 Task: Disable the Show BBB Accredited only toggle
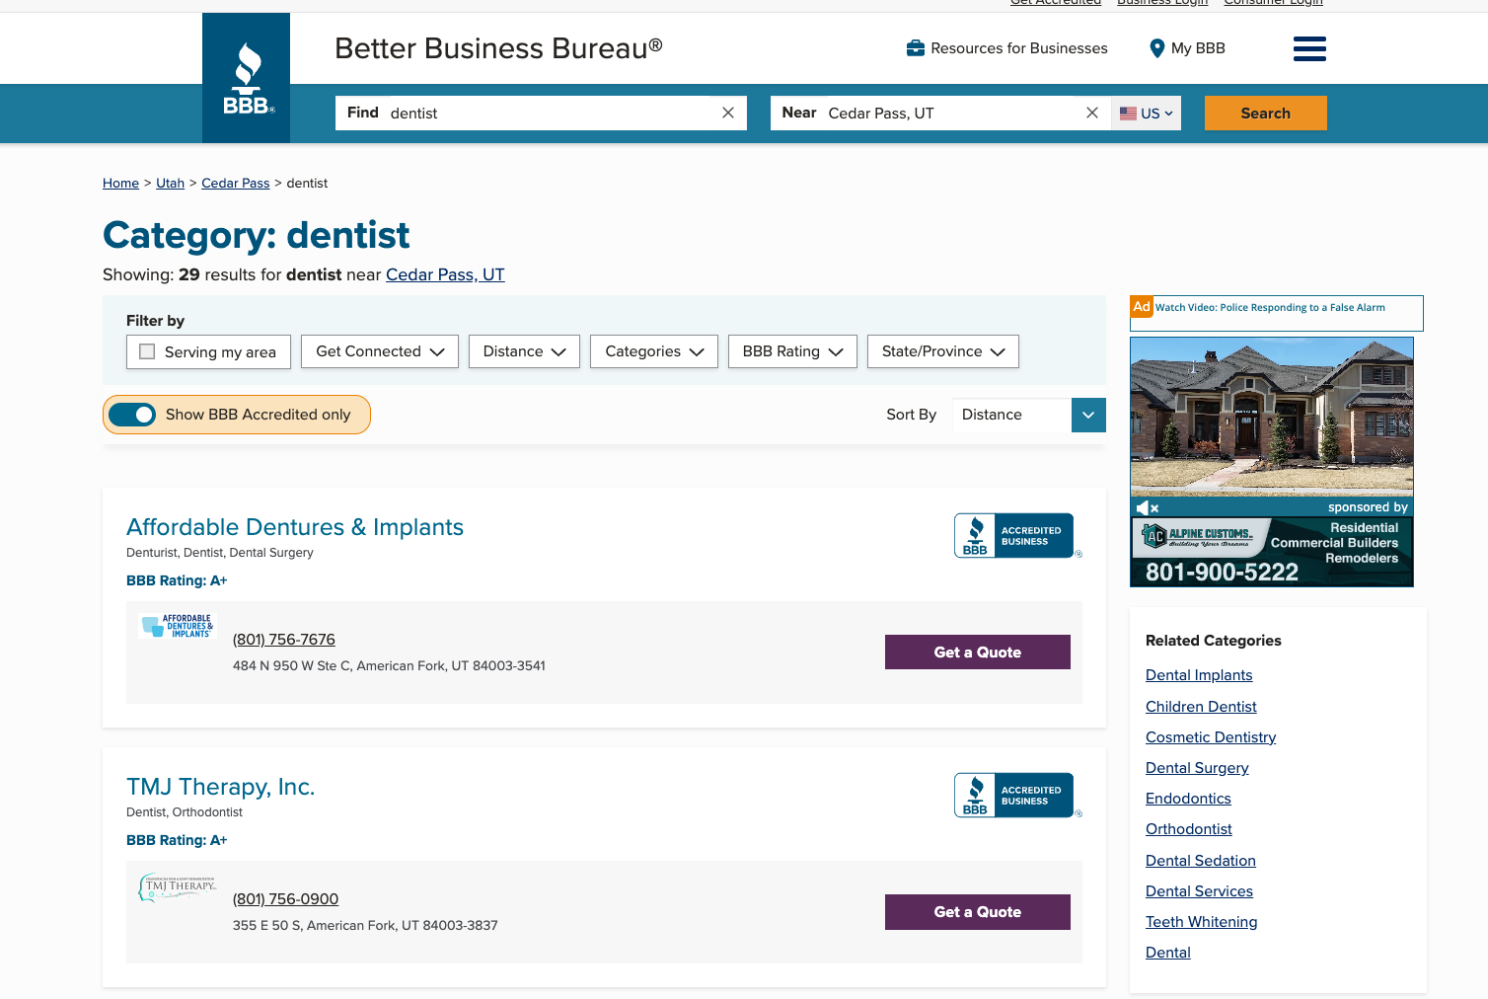click(133, 415)
